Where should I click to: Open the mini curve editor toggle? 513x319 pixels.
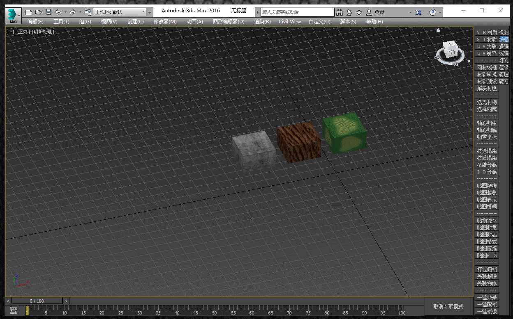click(14, 310)
